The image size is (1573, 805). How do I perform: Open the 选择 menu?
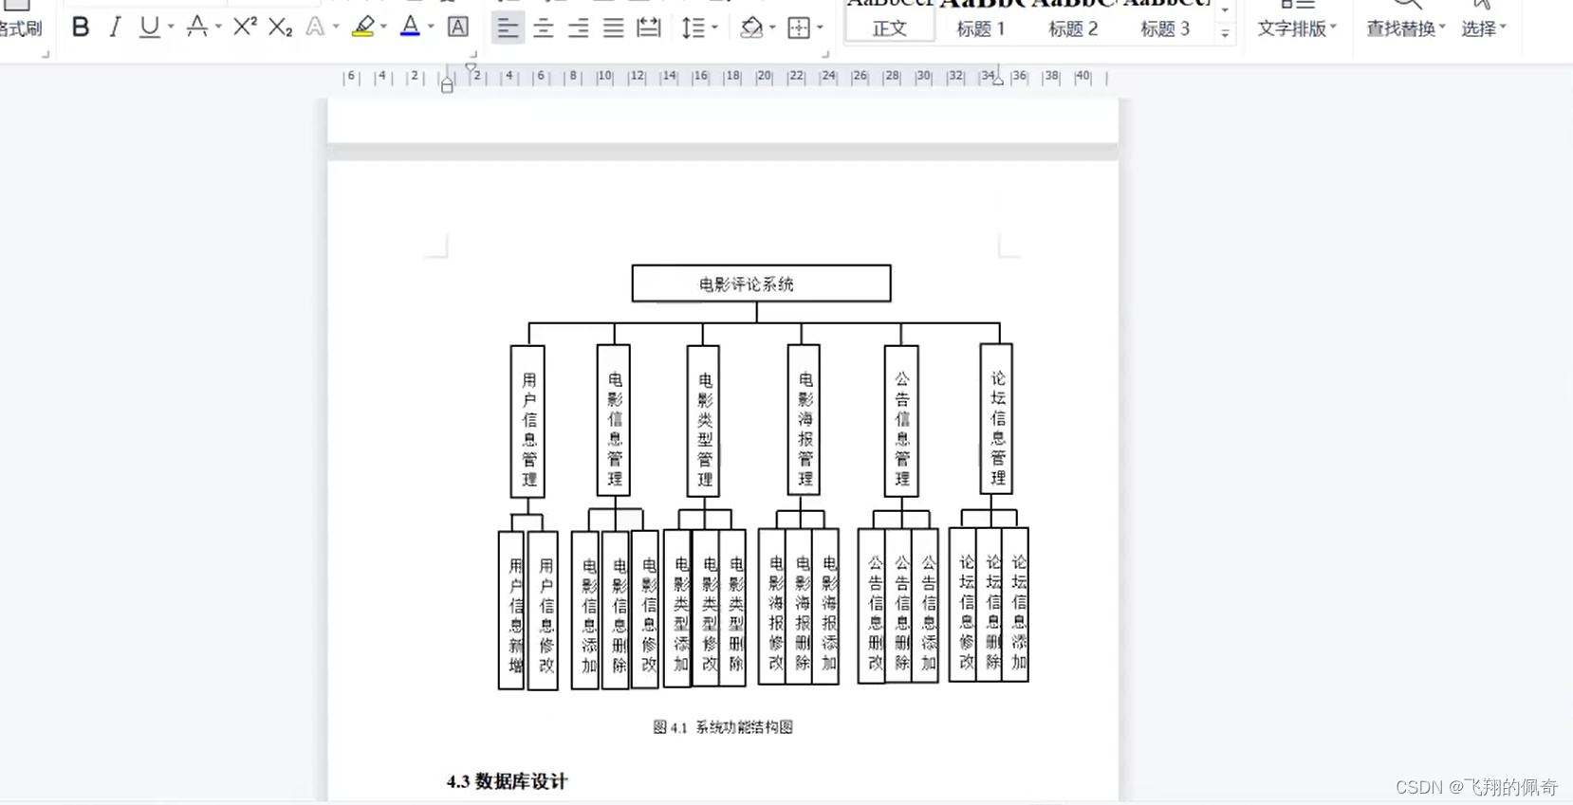1484,28
